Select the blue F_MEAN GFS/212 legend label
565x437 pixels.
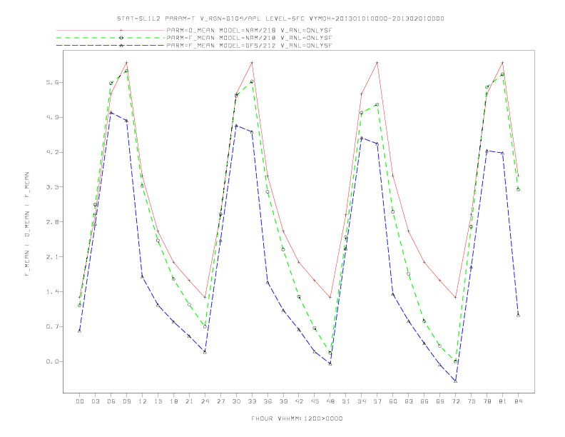click(x=249, y=46)
